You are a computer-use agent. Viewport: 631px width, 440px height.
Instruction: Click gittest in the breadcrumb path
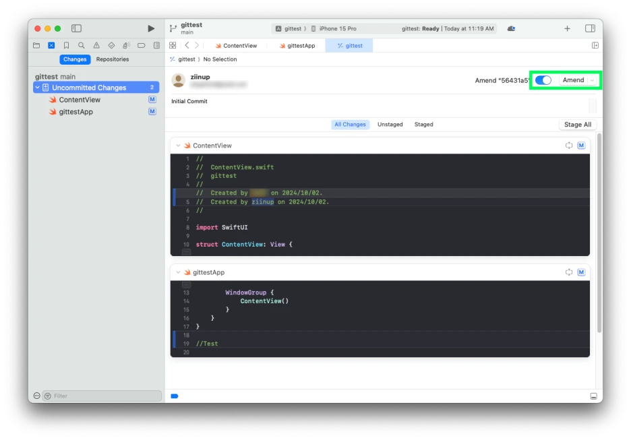186,59
